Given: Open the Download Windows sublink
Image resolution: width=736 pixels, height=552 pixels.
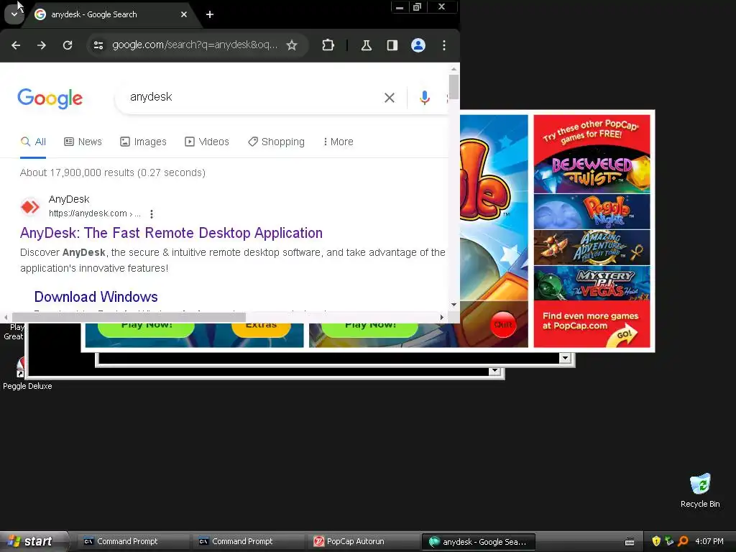Looking at the screenshot, I should (x=96, y=297).
